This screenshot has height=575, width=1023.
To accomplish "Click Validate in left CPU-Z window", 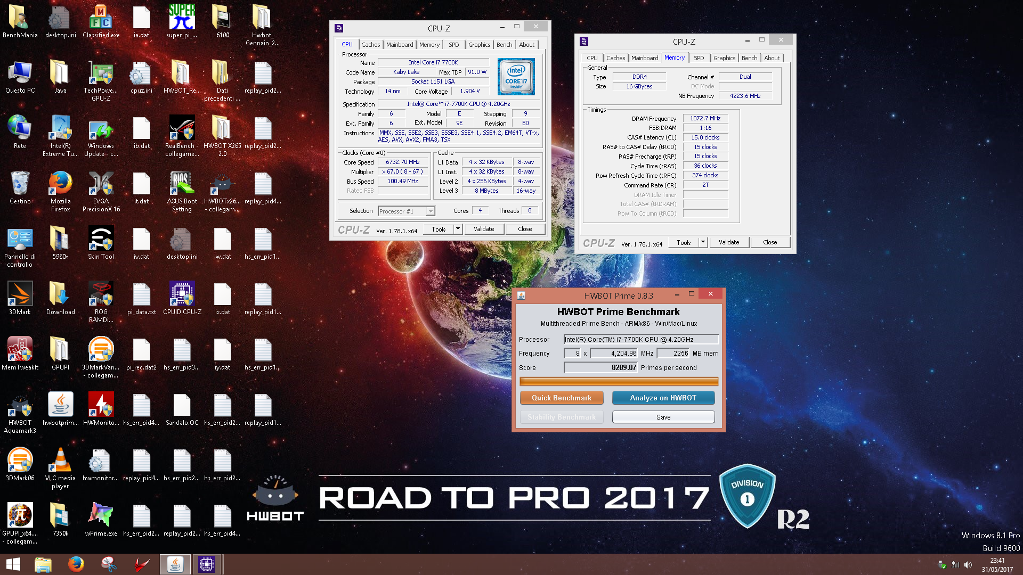I will click(484, 229).
